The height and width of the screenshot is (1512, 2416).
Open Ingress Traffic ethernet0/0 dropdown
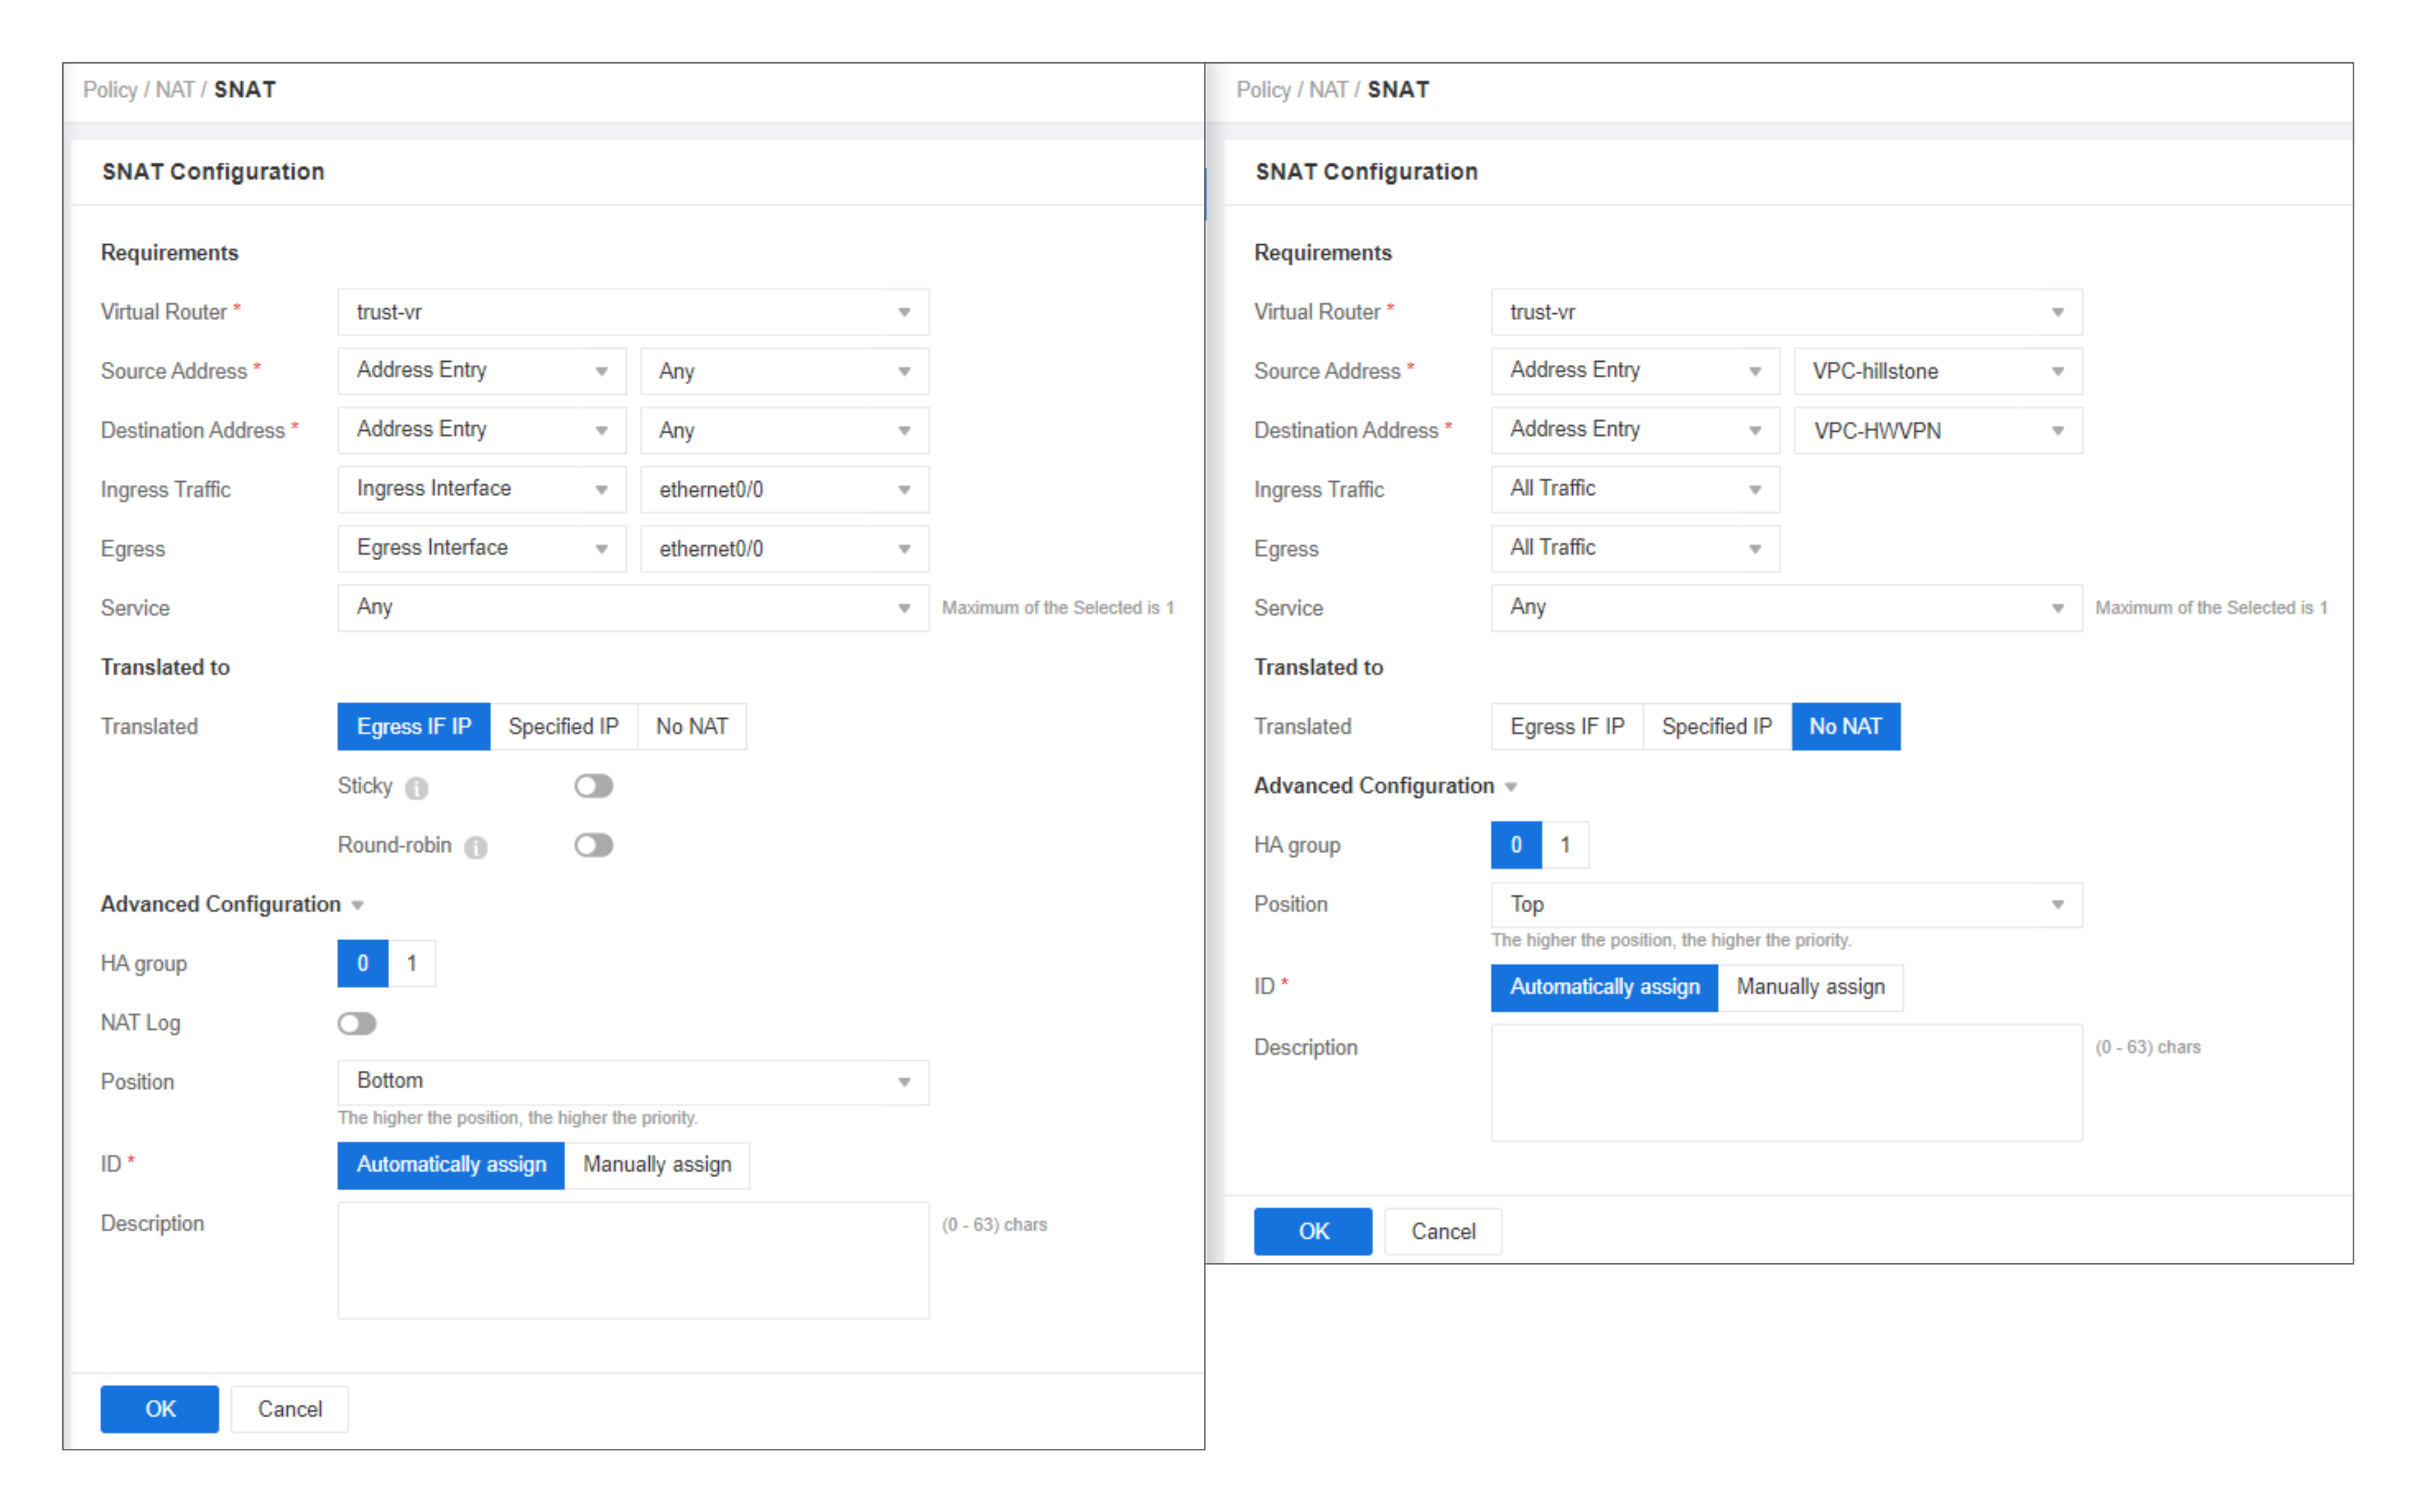pos(785,489)
